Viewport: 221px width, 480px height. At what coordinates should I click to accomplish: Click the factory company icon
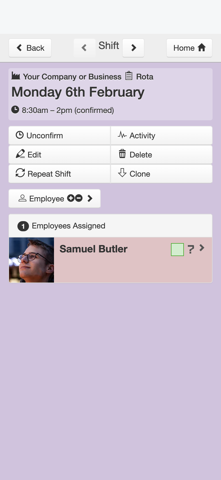16,76
